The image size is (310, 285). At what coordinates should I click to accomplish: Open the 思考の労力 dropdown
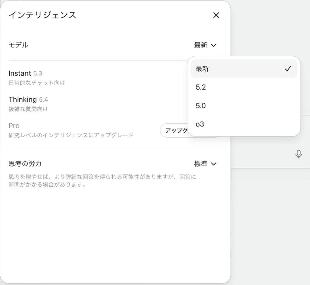(x=205, y=164)
